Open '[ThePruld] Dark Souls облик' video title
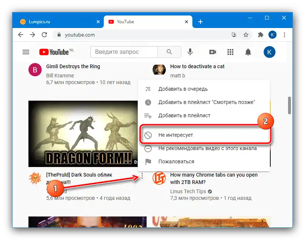This screenshot has width=305, height=240. (79, 175)
